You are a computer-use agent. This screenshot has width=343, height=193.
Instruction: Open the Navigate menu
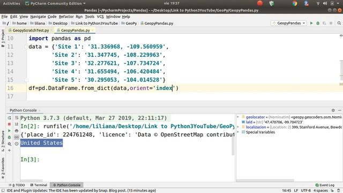click(x=38, y=17)
